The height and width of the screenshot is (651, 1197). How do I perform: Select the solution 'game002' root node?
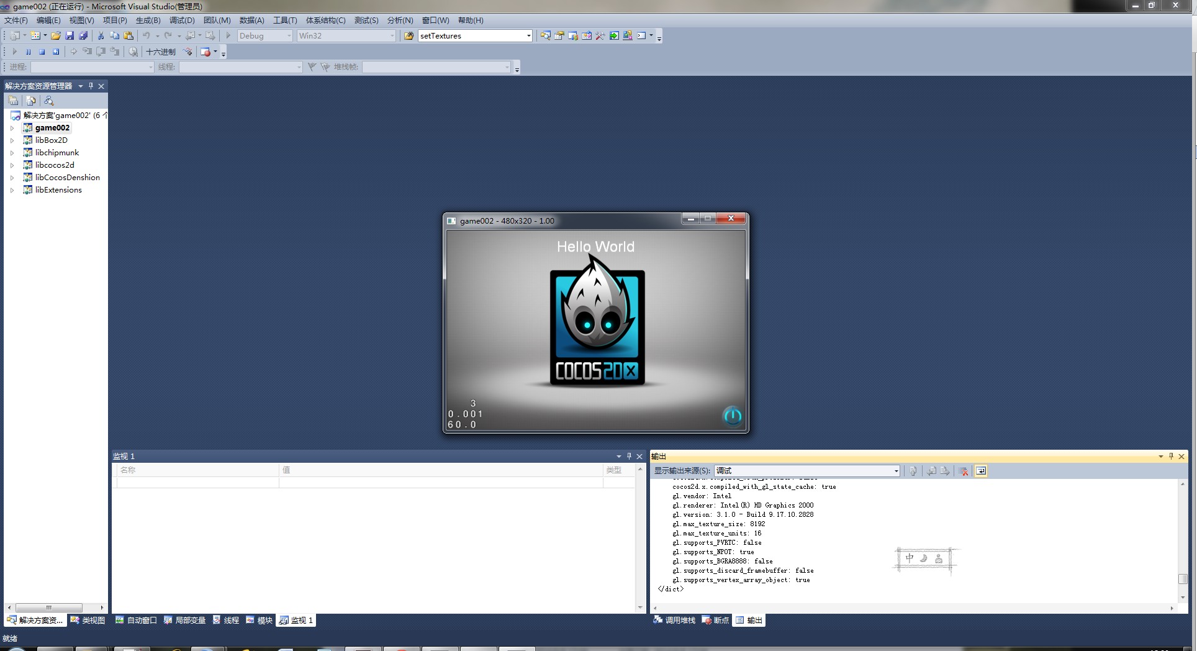coord(60,116)
